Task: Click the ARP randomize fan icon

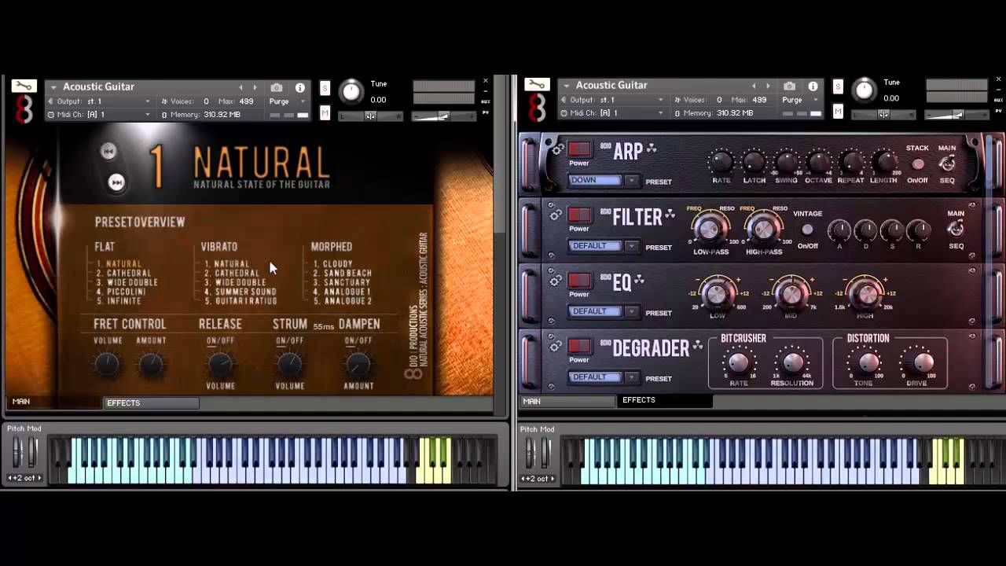Action: click(x=652, y=149)
